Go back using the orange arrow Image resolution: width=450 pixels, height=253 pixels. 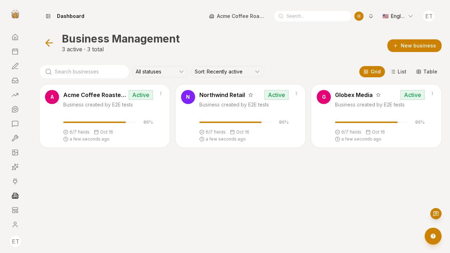pos(49,43)
